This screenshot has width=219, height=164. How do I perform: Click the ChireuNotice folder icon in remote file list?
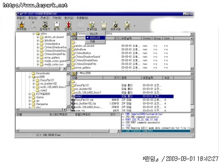73,53
